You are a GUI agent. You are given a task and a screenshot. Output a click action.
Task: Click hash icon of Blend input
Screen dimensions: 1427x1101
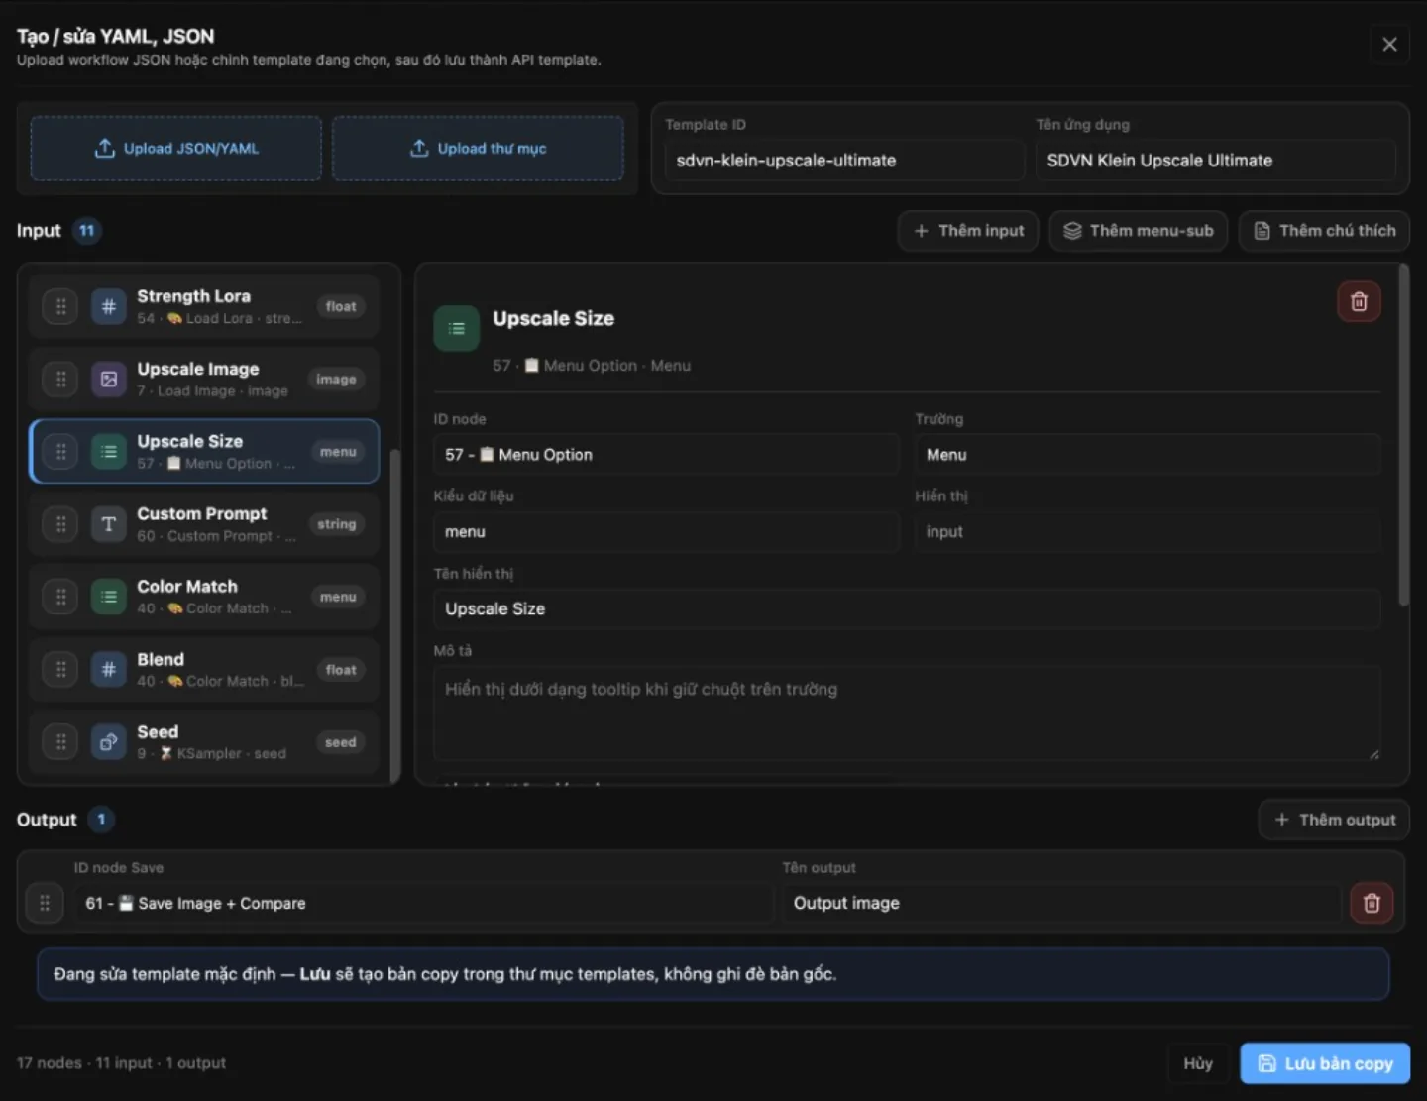[x=109, y=669]
